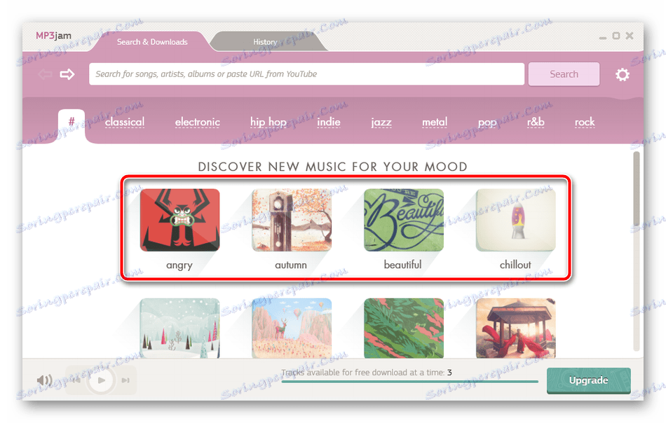Viewport: 666px width, 423px height.
Task: Click the vertical scrollbar handle
Action: 637,189
